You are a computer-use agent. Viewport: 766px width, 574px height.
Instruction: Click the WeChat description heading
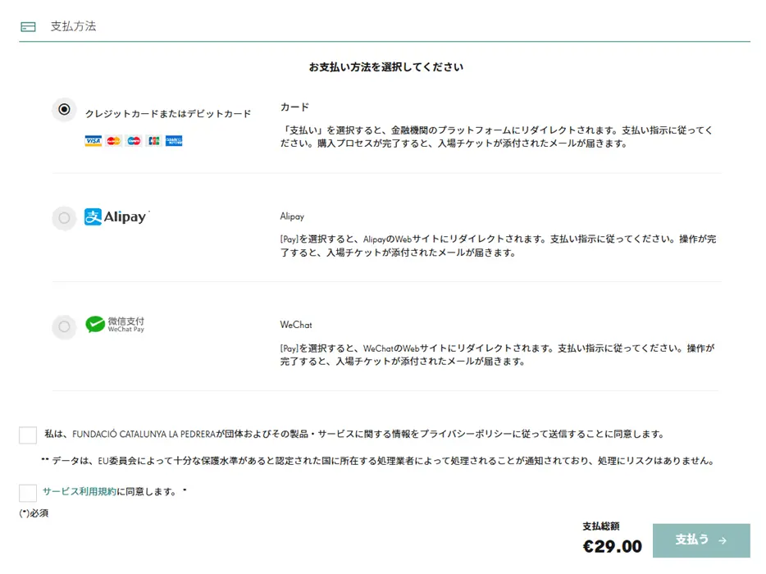296,325
